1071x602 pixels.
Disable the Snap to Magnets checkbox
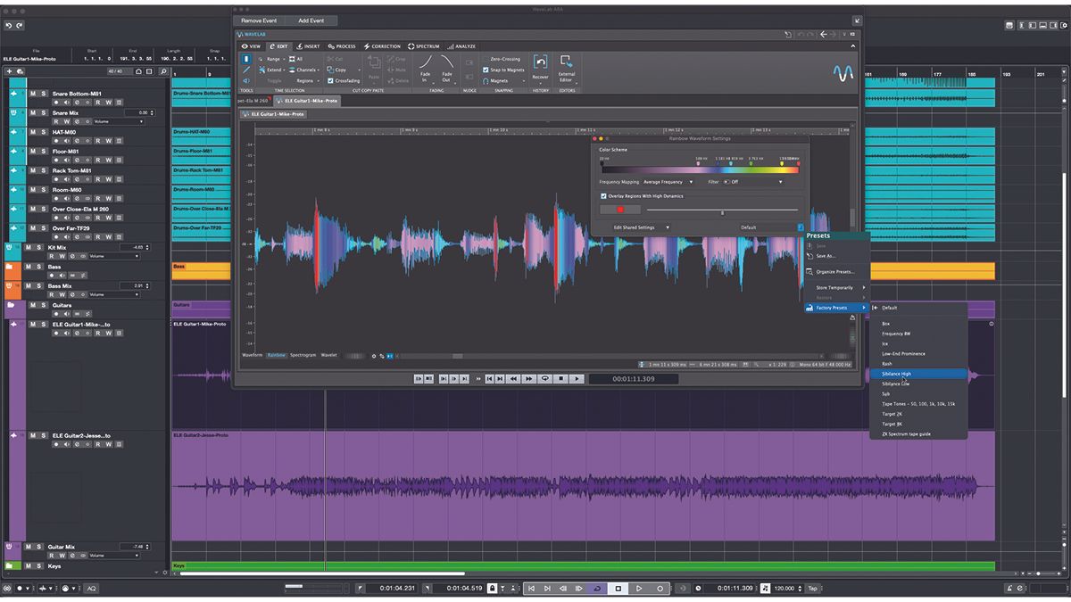coord(486,70)
